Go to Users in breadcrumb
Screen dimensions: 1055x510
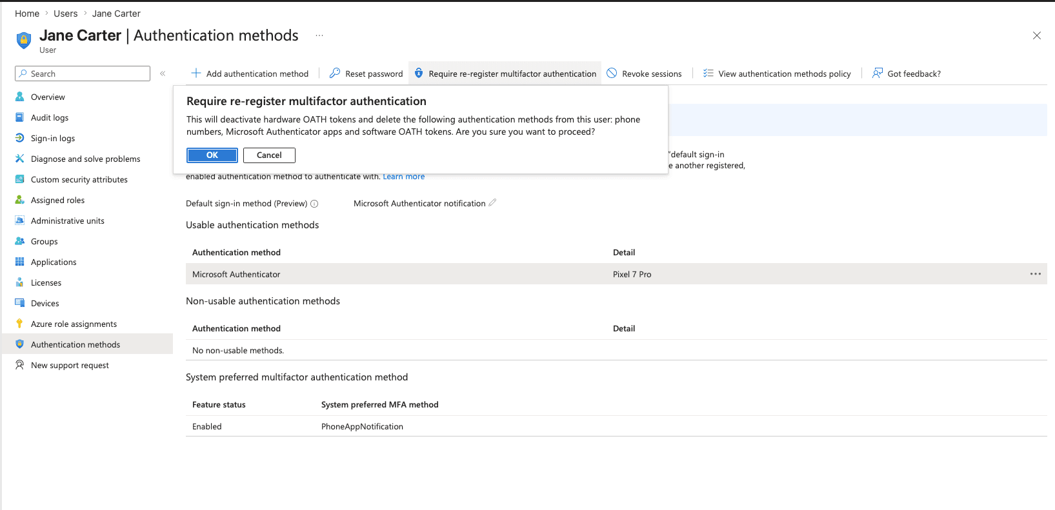point(65,14)
